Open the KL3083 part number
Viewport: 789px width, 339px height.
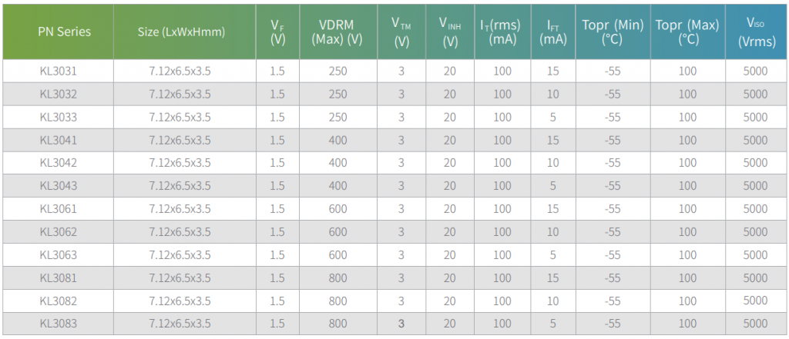[58, 324]
